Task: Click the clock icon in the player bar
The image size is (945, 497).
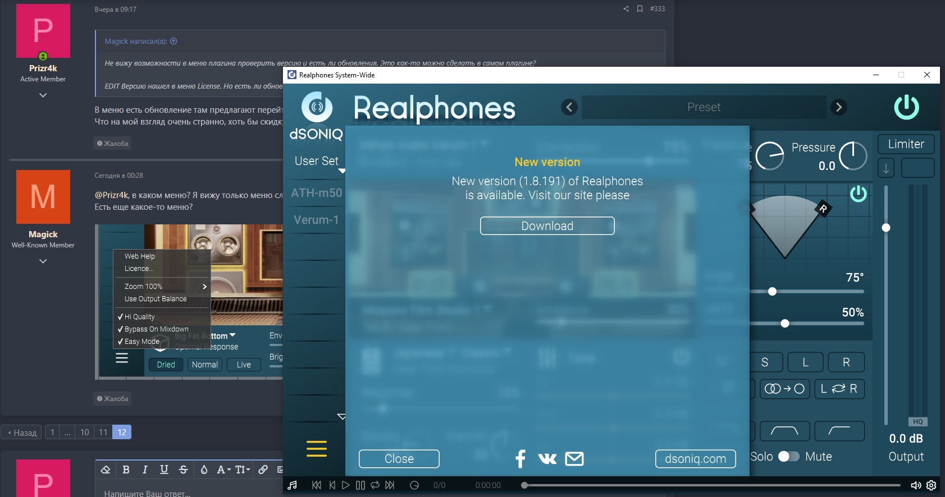Action: pyautogui.click(x=414, y=485)
